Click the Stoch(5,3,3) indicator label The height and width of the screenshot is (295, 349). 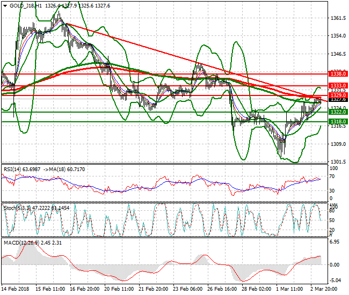(37, 208)
